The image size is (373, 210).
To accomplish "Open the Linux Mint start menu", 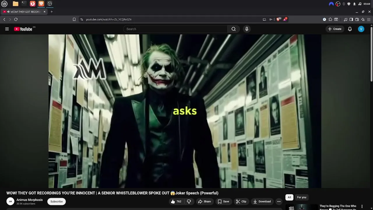I will coord(4,4).
